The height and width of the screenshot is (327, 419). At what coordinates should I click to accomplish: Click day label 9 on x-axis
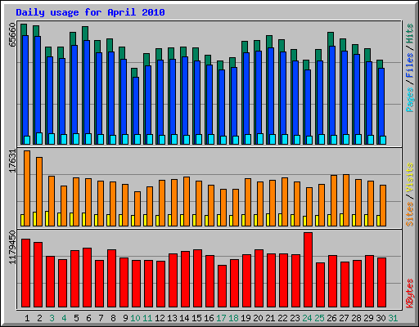coord(125,318)
